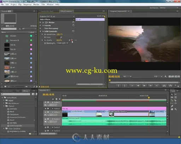Reset the Solid Composite effect
This screenshot has width=181, height=144.
(x=73, y=31)
